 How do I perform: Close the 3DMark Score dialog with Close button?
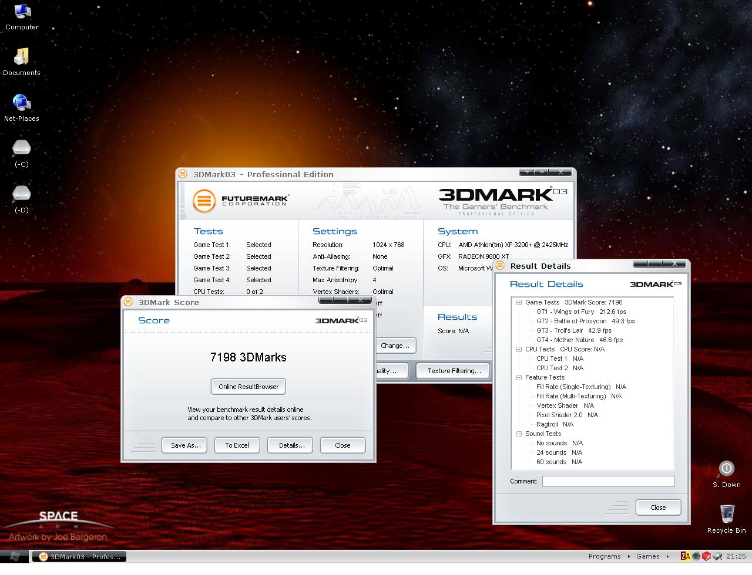point(343,445)
